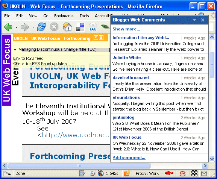Open the Information Literacy Webl... comment link

tap(141, 38)
